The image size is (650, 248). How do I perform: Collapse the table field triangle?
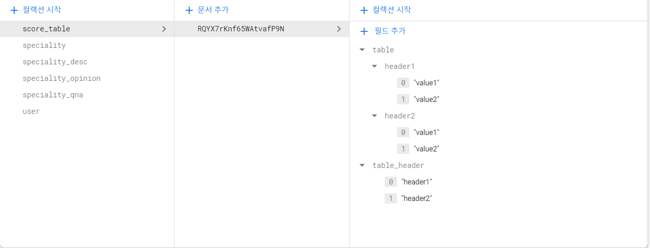[x=362, y=50]
